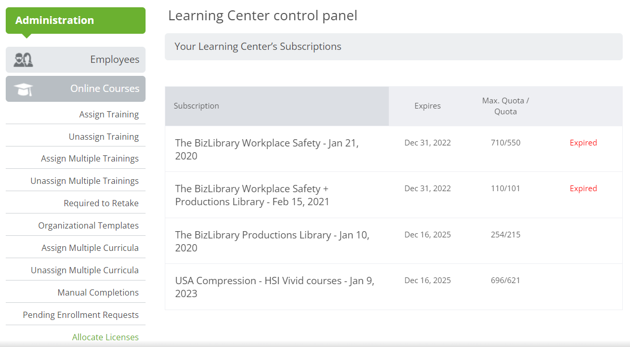Image resolution: width=630 pixels, height=347 pixels.
Task: Open Assign Multiple Trainings
Action: click(90, 158)
